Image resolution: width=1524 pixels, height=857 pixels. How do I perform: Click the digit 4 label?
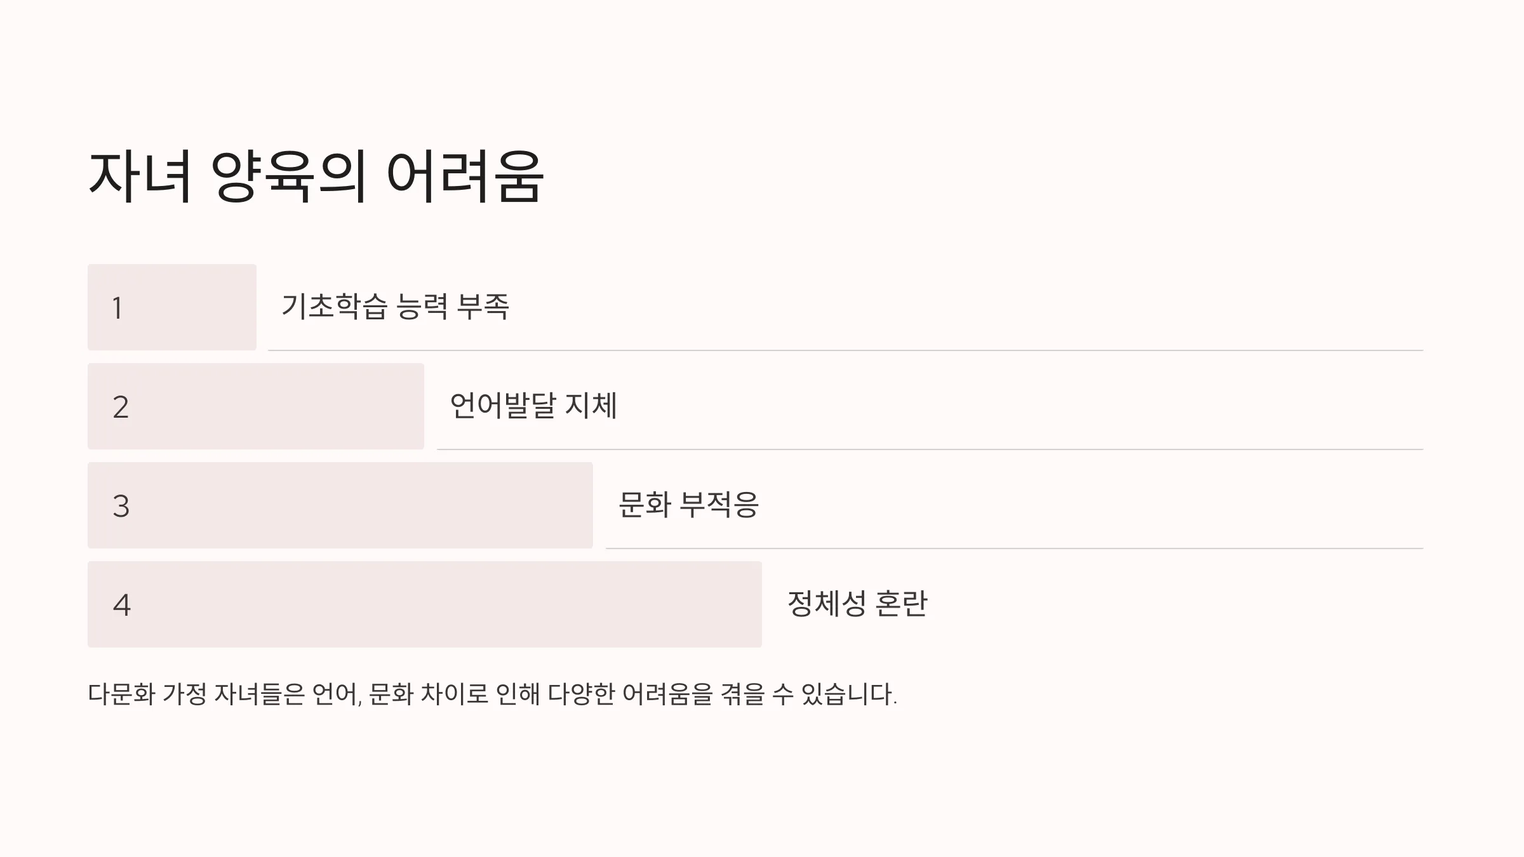(121, 605)
